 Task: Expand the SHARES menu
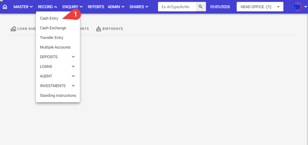tap(139, 7)
